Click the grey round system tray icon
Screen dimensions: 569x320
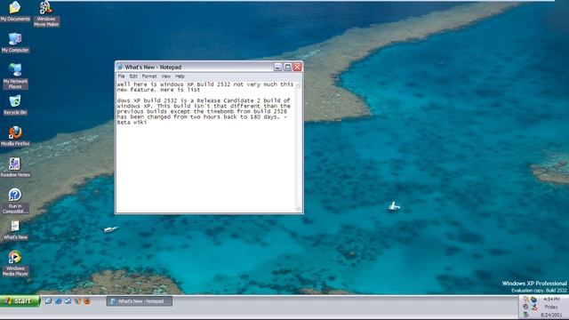525,308
